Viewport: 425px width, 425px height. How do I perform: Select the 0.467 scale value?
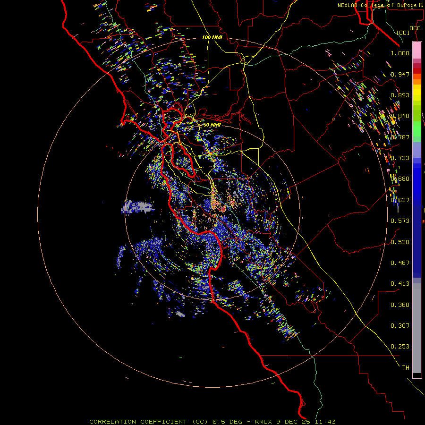click(400, 263)
